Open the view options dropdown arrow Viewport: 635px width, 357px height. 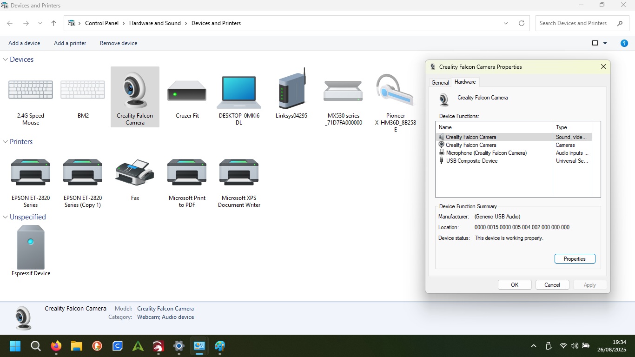tap(605, 43)
